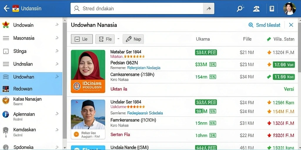Select the Undowhan waves icon
This screenshot has width=301, height=150.
click(x=6, y=77)
